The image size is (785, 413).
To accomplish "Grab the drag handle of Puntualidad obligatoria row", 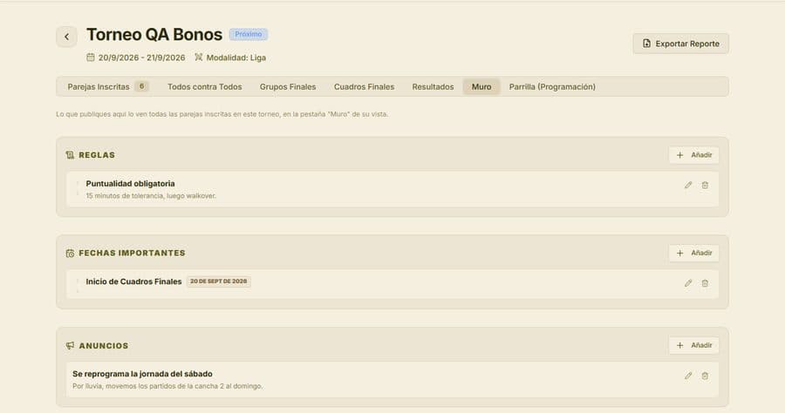I will pyautogui.click(x=78, y=189).
